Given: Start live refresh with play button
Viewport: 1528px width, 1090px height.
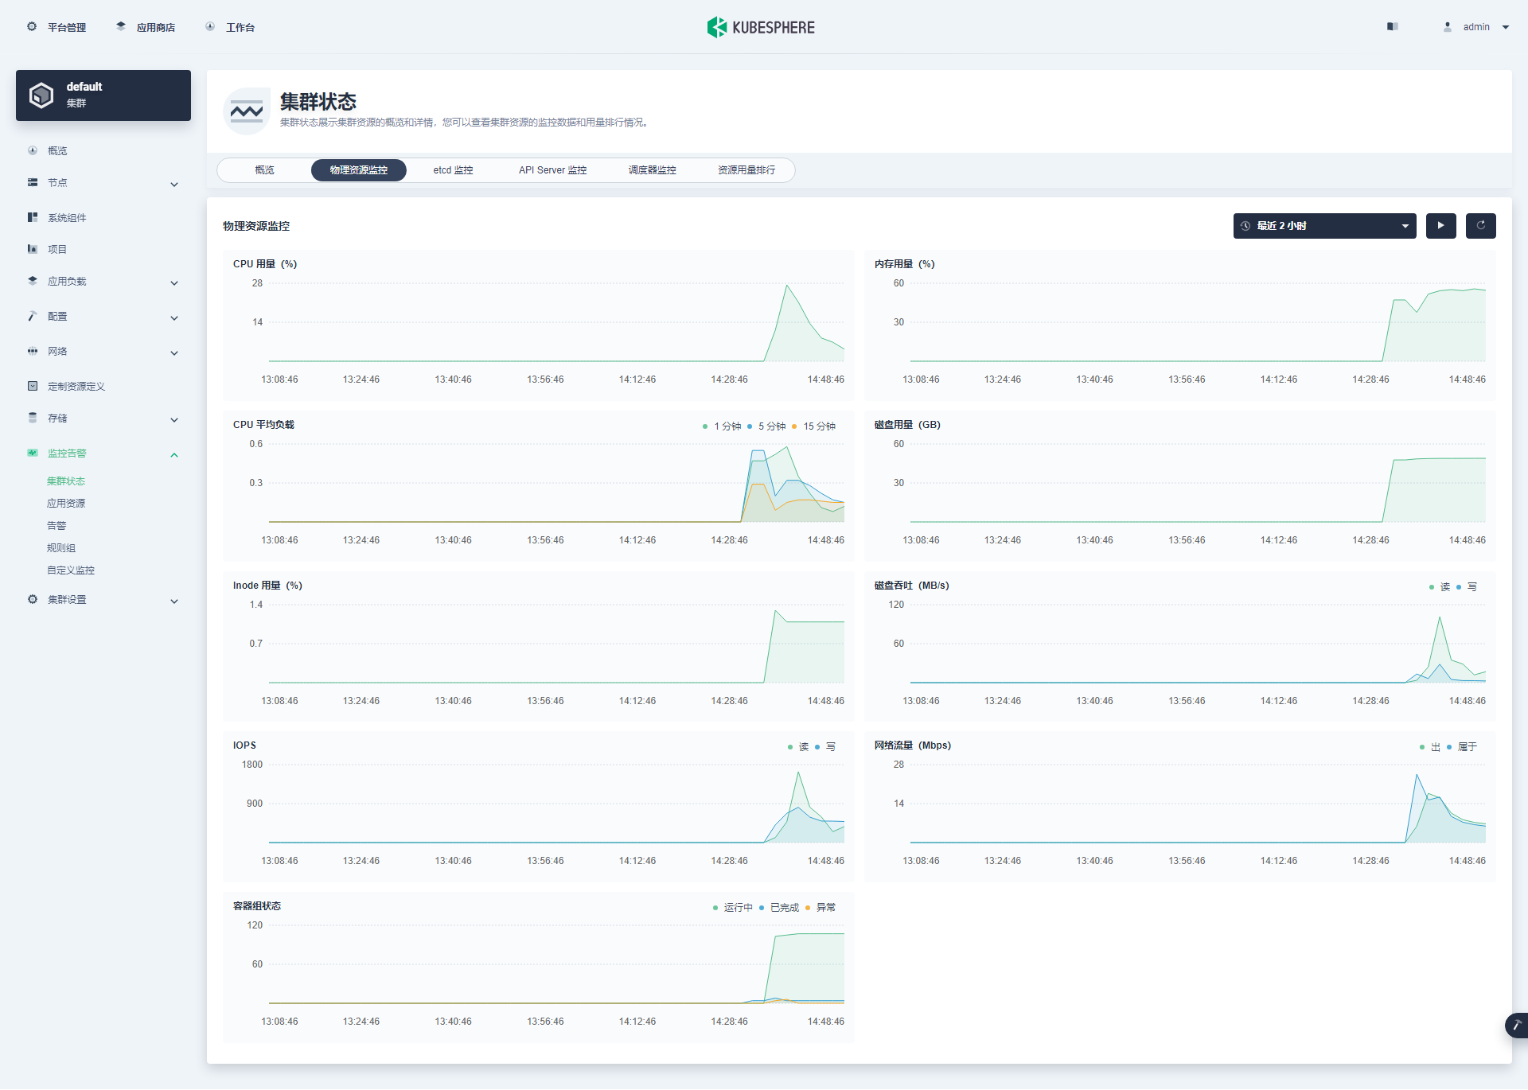Looking at the screenshot, I should click(1440, 226).
